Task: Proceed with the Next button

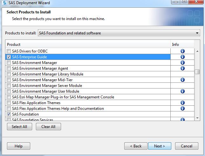Action: point(160,146)
